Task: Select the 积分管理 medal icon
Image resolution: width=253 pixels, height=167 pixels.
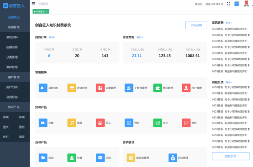Action: (x=172, y=158)
